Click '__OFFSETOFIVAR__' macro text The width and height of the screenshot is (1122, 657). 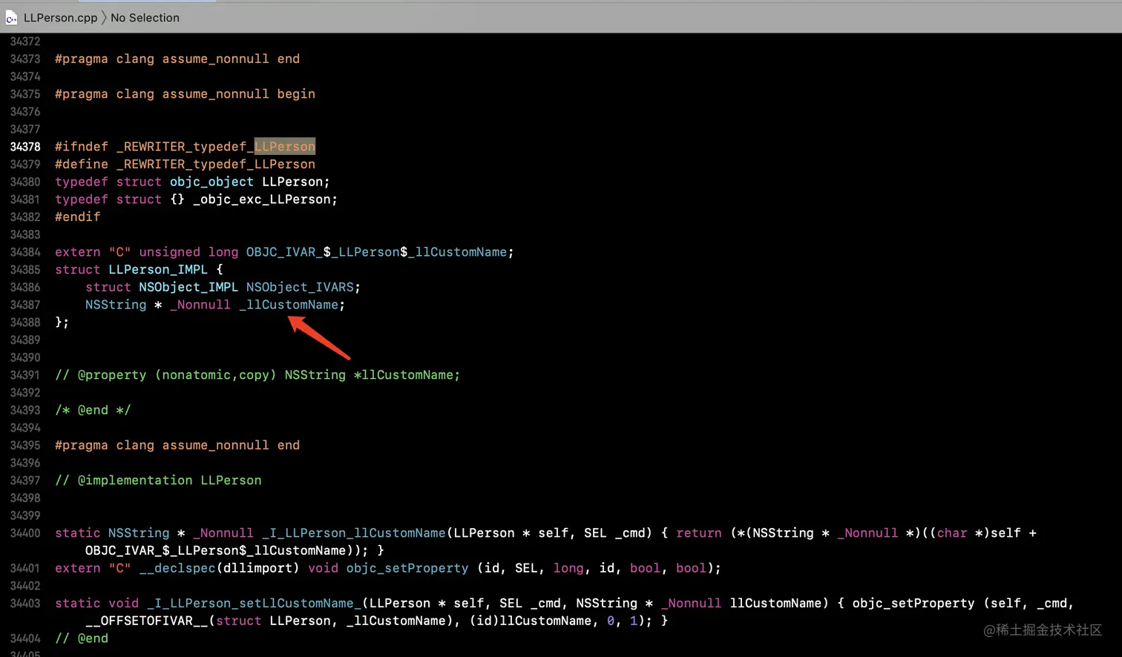[x=146, y=621]
